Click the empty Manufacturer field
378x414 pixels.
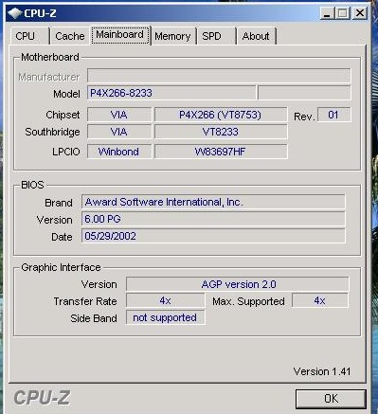coord(219,76)
